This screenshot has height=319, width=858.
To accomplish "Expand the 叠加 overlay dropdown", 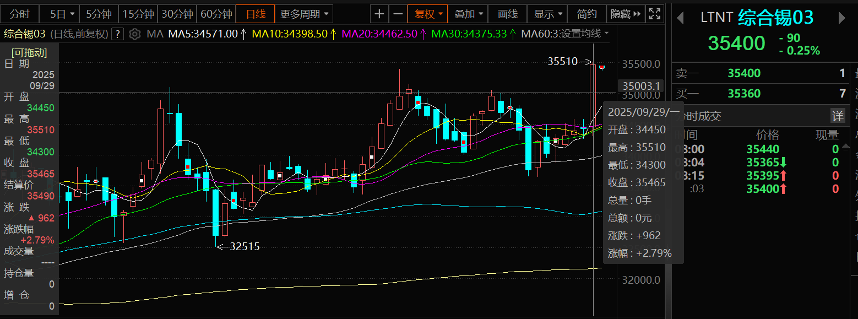I will click(x=469, y=14).
